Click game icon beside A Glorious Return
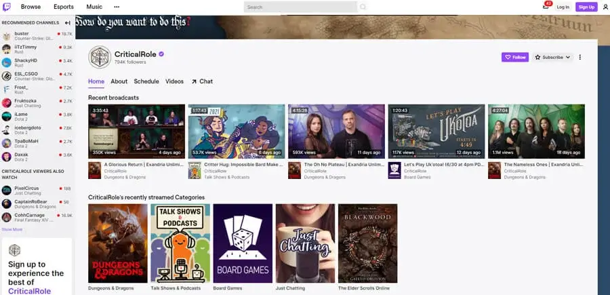The image size is (610, 295). click(94, 170)
